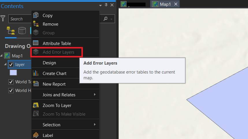This screenshot has height=139, width=248.
Task: Switch to List By Data Source view
Action: (x=22, y=30)
